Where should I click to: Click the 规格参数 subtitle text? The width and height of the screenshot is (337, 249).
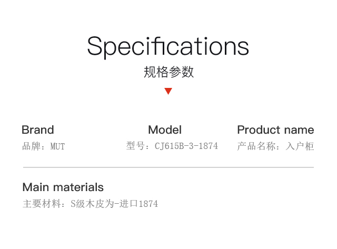(x=168, y=72)
